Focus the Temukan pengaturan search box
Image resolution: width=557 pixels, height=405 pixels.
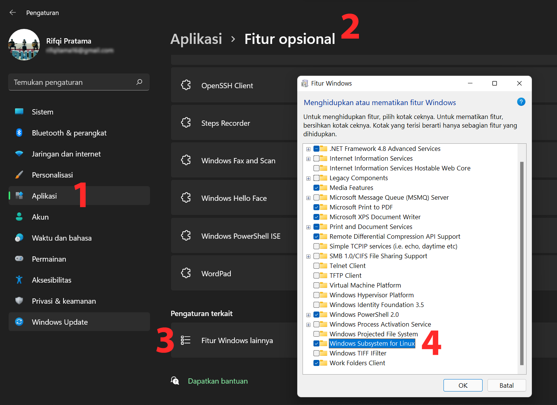point(79,82)
